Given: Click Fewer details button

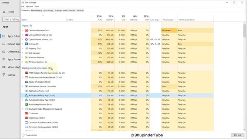Looking at the screenshot, I should (29, 135).
